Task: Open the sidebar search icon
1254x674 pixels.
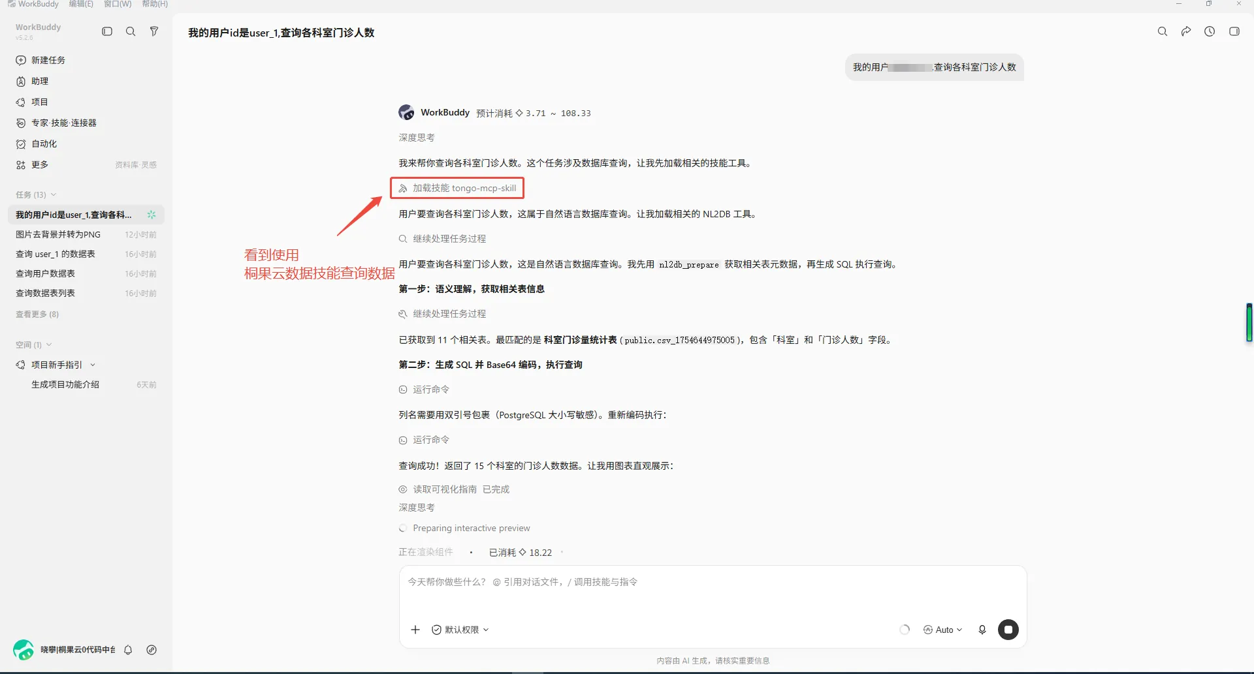Action: 131,31
